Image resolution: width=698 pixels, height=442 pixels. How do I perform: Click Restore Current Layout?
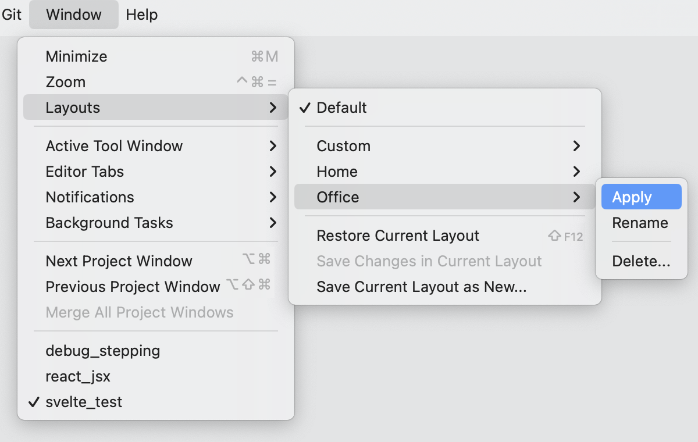click(x=398, y=236)
